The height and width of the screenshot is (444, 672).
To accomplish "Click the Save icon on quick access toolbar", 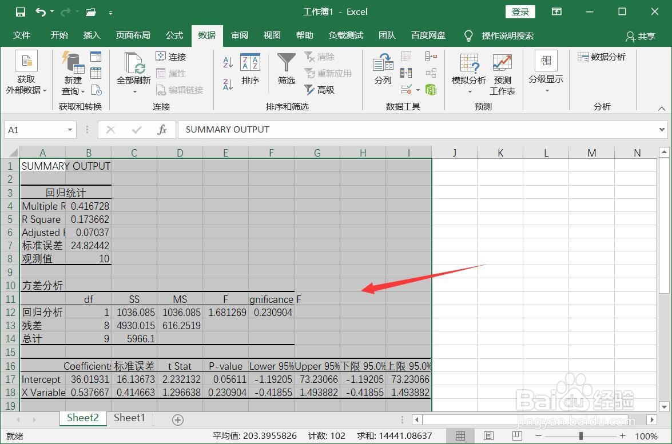I will [x=19, y=11].
